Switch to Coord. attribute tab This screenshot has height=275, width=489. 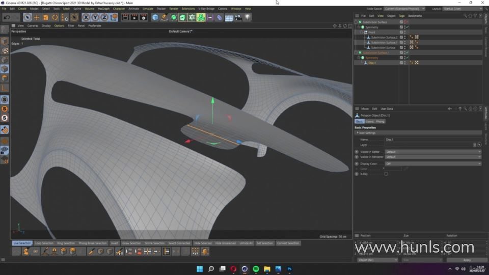[x=370, y=121]
